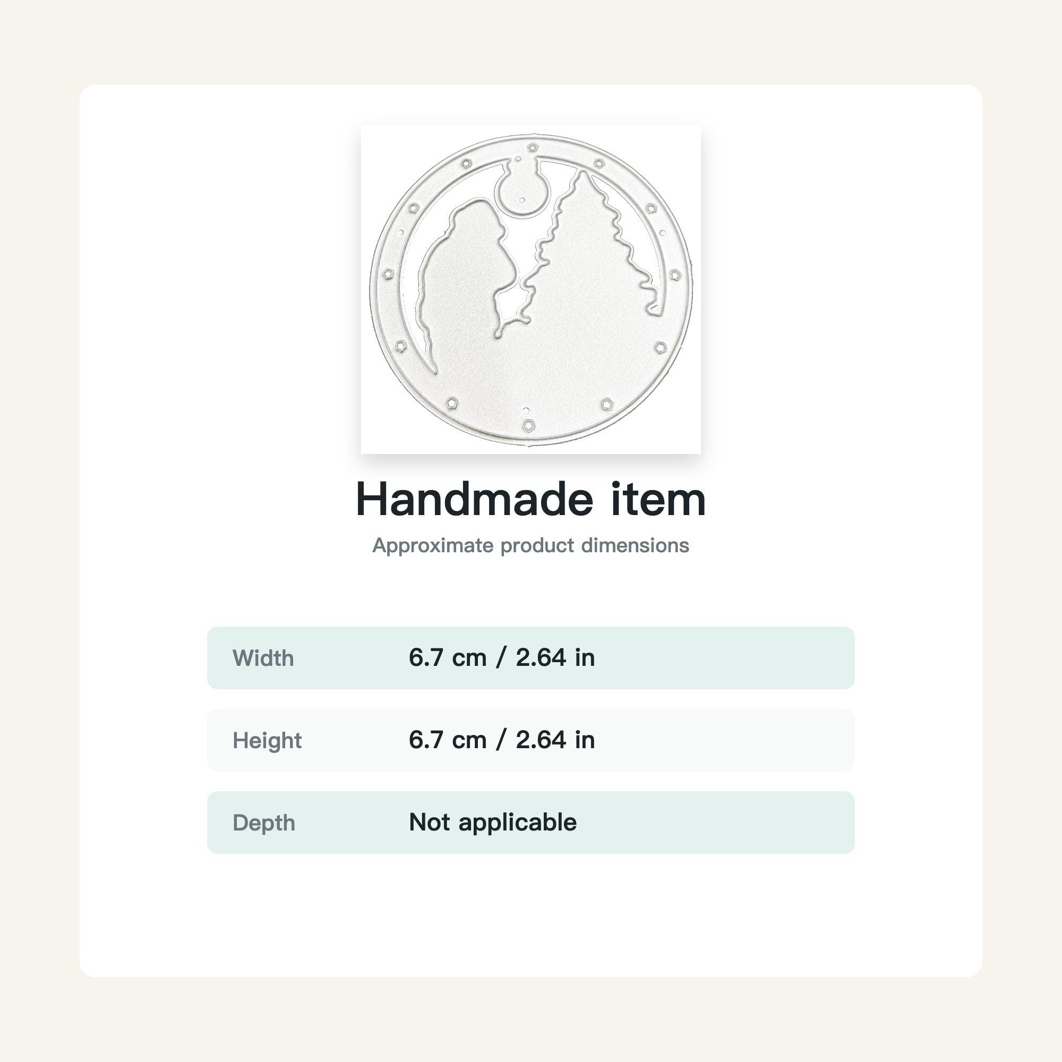
Task: Click the Height label
Action: pos(267,741)
